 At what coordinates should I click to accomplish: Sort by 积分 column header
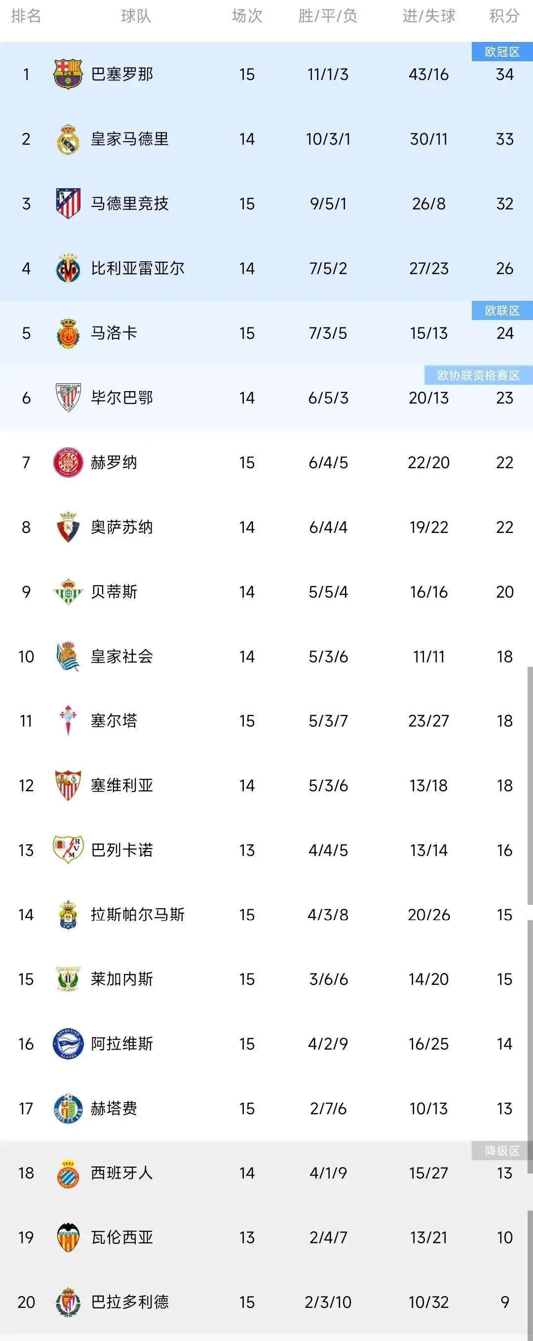coord(504,16)
